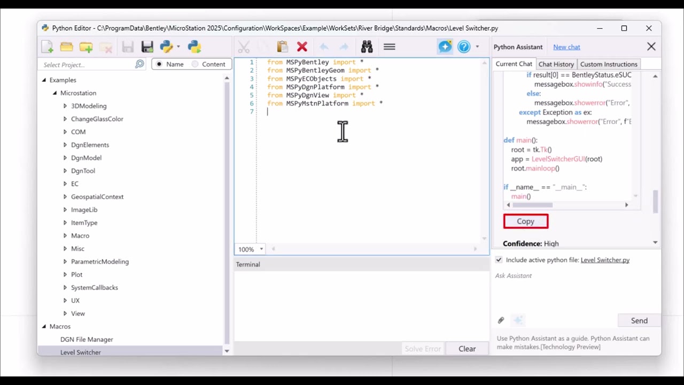Collapse the Examples tree node
The height and width of the screenshot is (385, 684).
pyautogui.click(x=44, y=80)
